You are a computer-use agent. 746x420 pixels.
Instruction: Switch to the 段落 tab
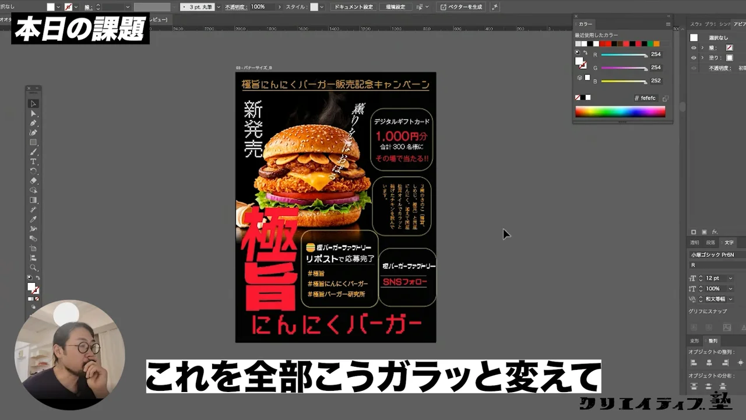[710, 243]
